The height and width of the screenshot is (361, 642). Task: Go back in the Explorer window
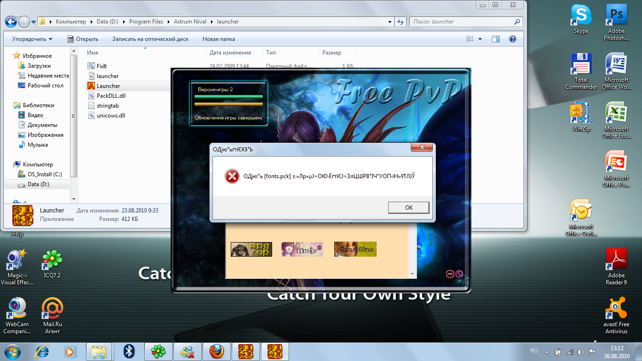tap(11, 22)
